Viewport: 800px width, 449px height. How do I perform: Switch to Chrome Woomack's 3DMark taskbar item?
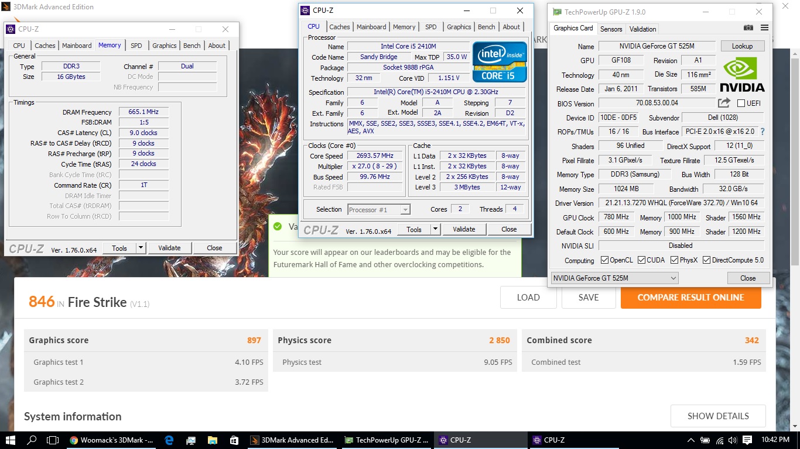[111, 440]
